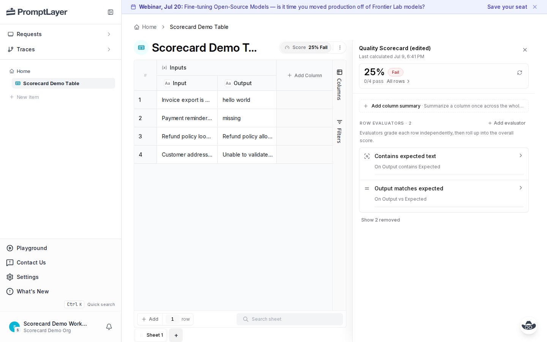Click the Scorecard Demo Table breadcrumb
This screenshot has width=547, height=342.
point(199,27)
